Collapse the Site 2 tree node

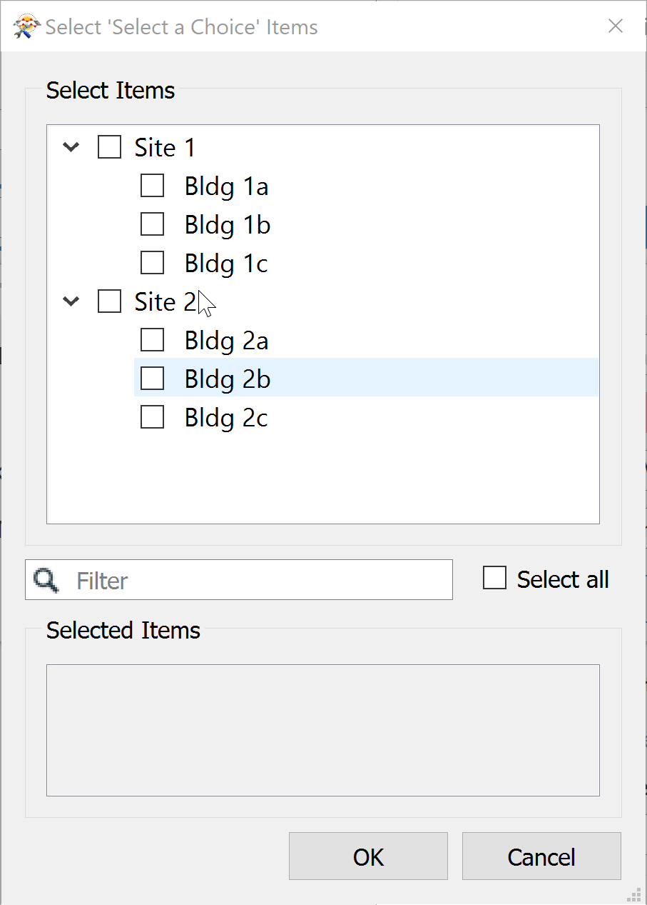coord(70,301)
